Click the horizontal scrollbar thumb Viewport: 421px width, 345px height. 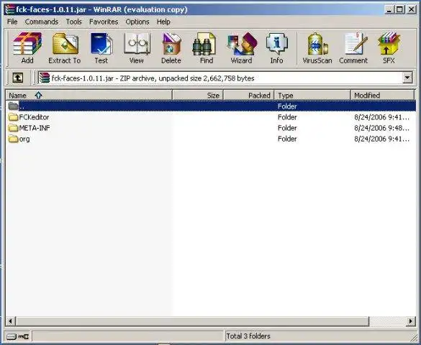point(193,321)
